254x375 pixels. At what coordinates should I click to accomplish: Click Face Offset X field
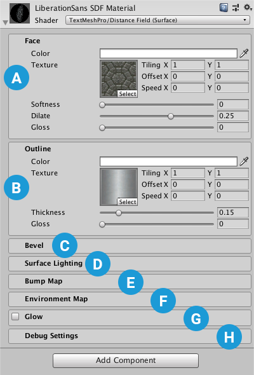click(188, 76)
